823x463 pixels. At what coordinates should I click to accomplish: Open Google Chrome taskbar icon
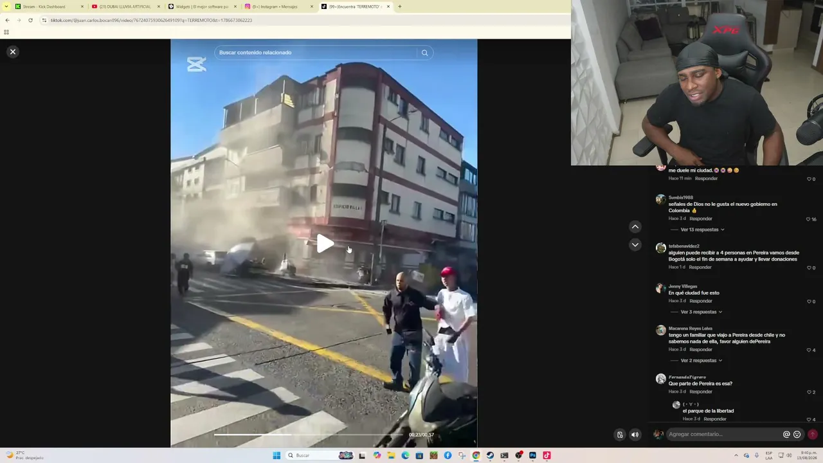pos(476,455)
